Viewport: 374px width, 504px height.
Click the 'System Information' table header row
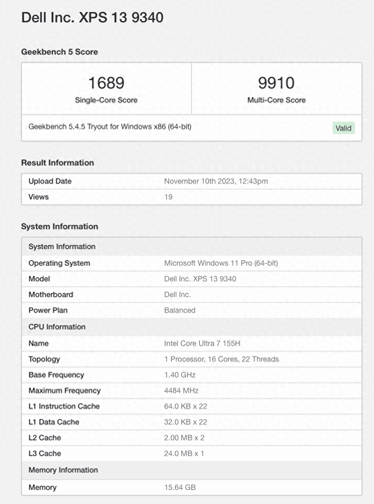tap(192, 247)
